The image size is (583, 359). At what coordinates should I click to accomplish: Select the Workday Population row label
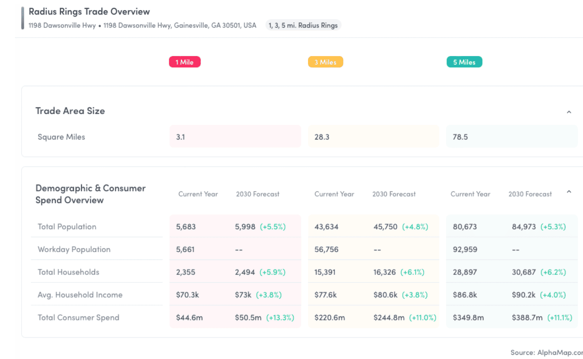point(74,249)
